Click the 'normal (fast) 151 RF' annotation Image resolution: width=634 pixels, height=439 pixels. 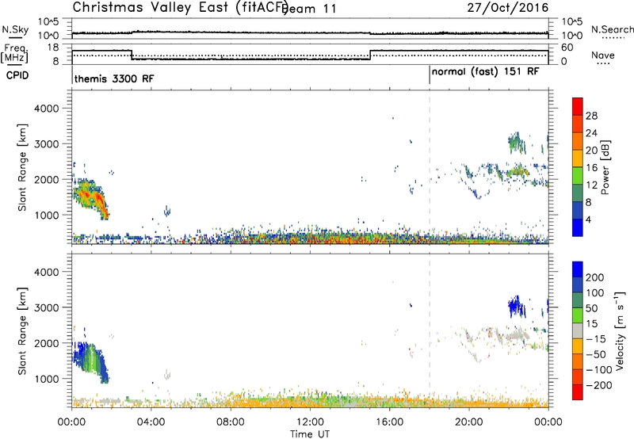point(485,71)
